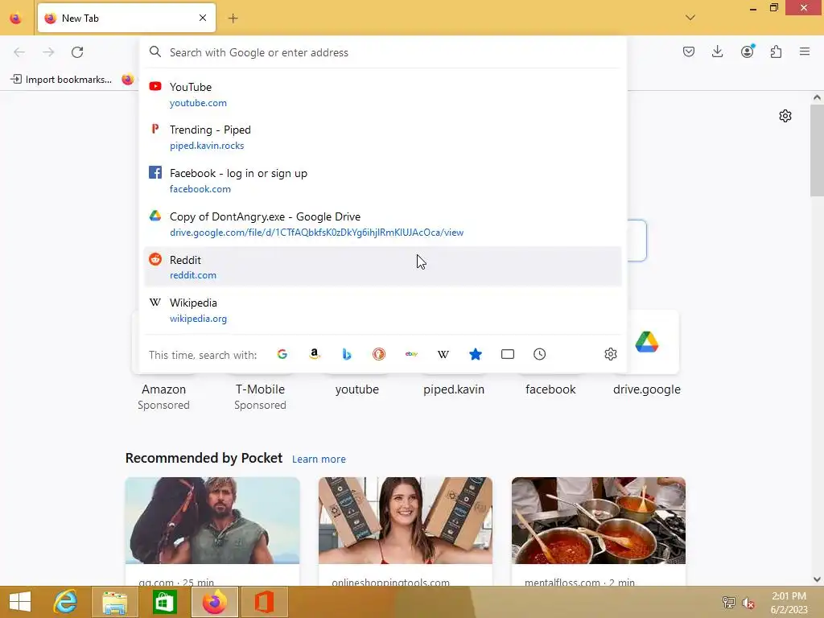Open the facebook shortcut tile
Image resolution: width=824 pixels, height=618 pixels.
point(550,389)
